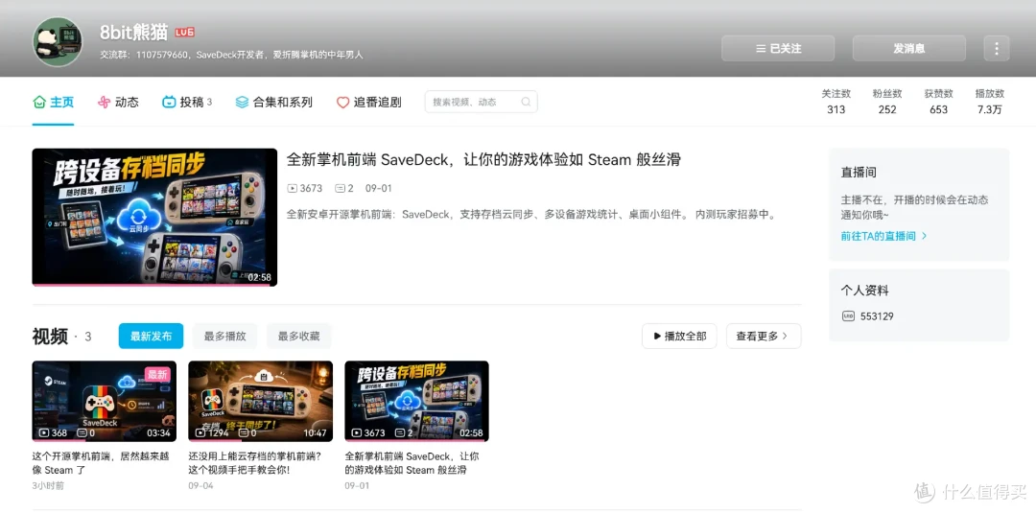Click the 个人资料 panel heading
This screenshot has height=513, width=1036.
tap(864, 291)
